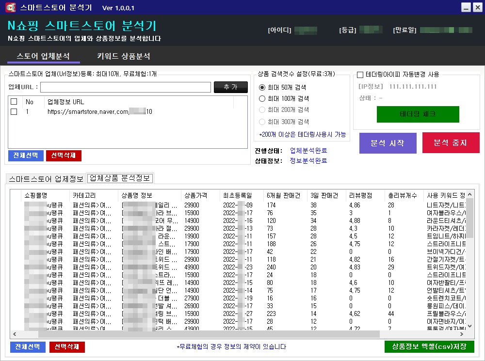The height and width of the screenshot is (361, 485).
Task: Click the IP value 111.111.111.111
Action: click(x=413, y=87)
